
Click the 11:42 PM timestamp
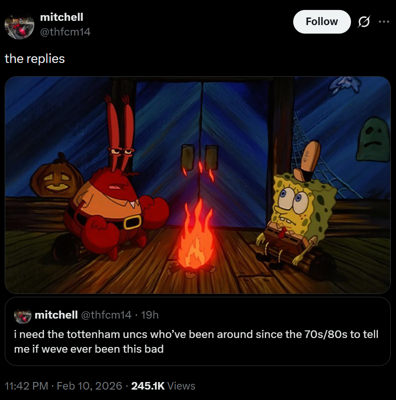tap(27, 386)
